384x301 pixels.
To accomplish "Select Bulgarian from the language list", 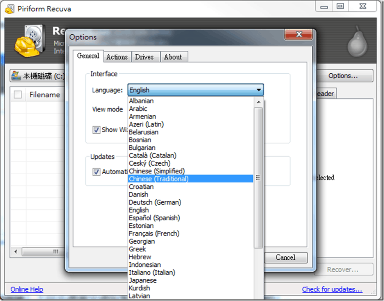I will [x=191, y=148].
